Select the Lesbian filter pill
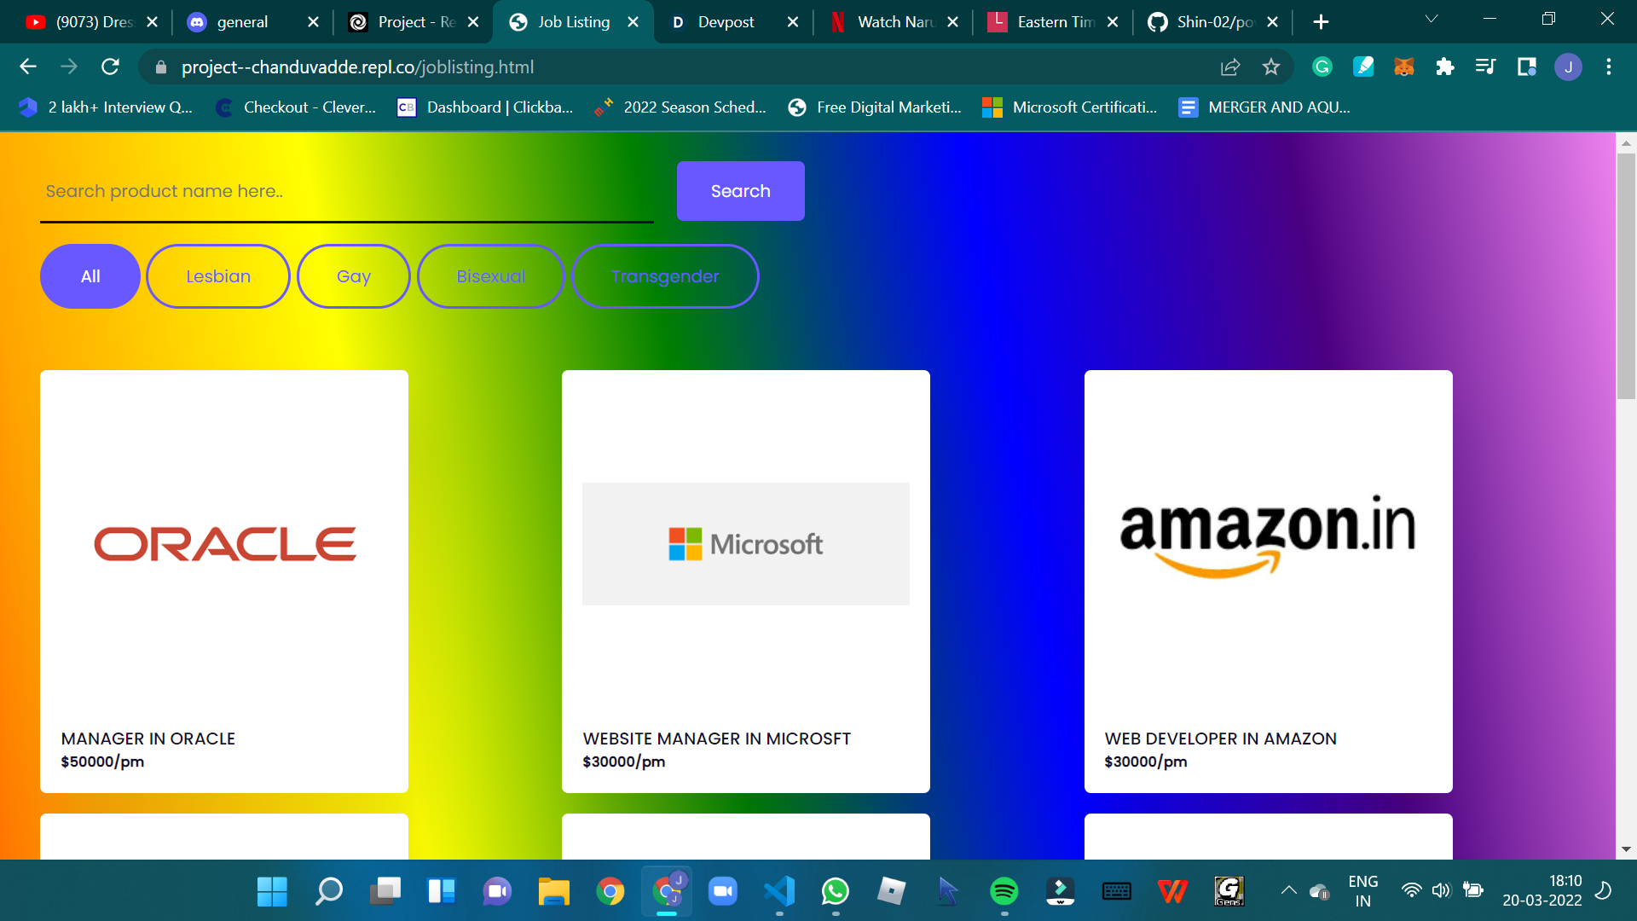The width and height of the screenshot is (1637, 921). pos(218,276)
